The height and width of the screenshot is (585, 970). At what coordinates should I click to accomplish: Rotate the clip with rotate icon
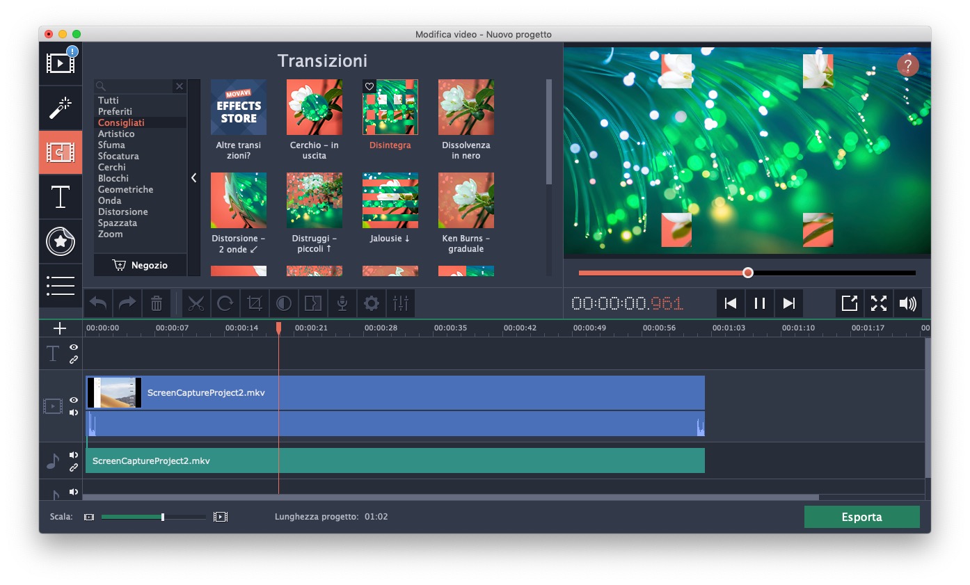coord(225,303)
